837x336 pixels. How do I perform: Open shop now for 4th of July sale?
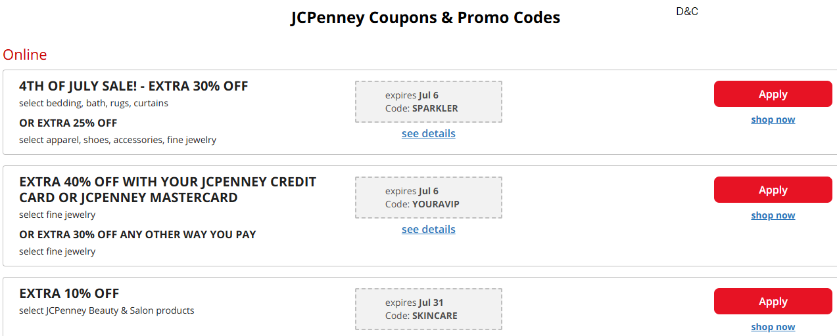773,119
